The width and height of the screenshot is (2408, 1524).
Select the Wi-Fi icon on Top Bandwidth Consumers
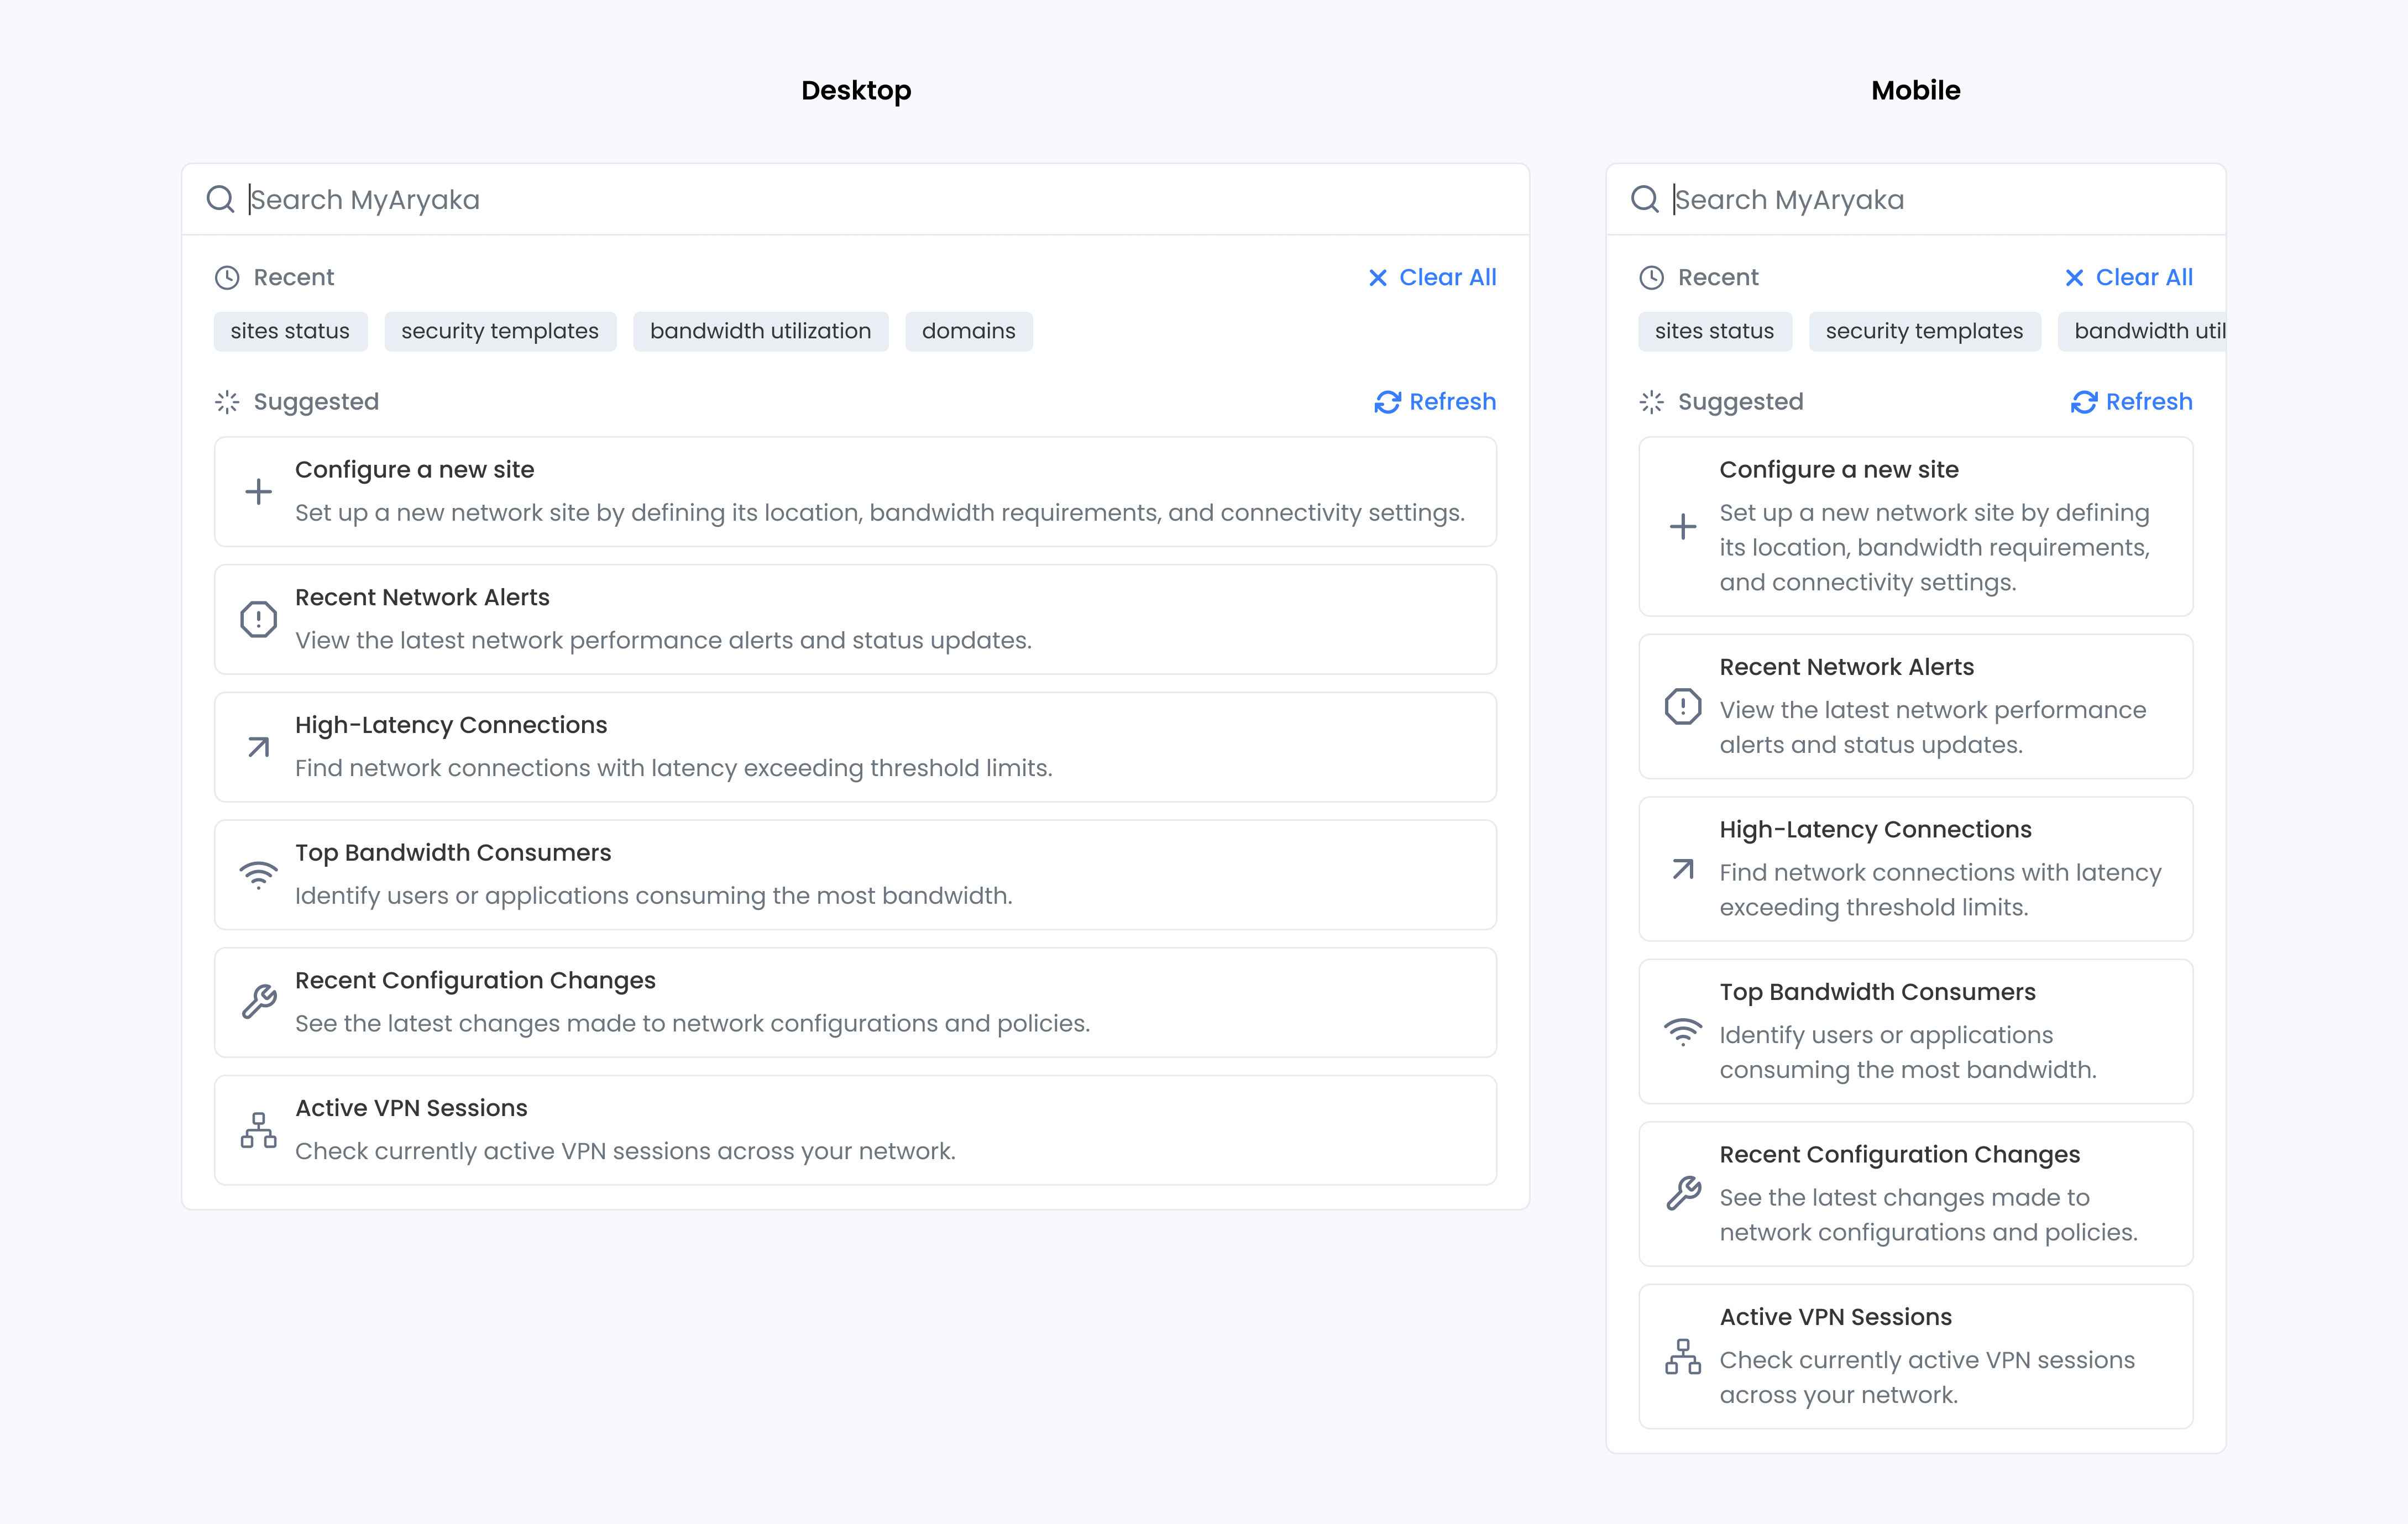(258, 874)
